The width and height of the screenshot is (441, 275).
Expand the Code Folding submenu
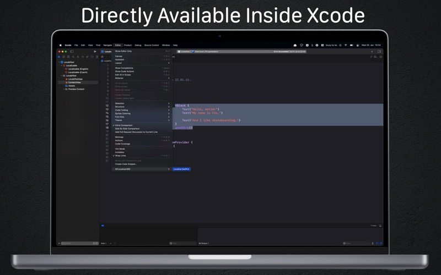[x=141, y=111]
